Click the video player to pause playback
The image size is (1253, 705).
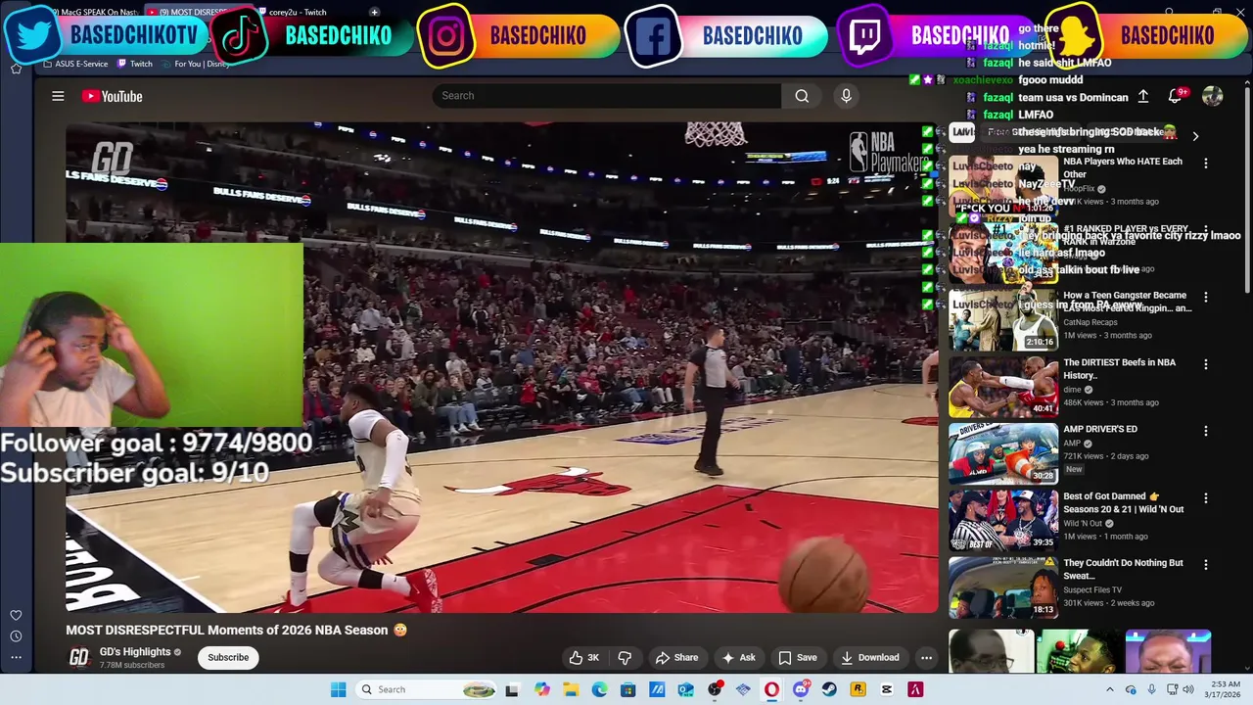(501, 367)
